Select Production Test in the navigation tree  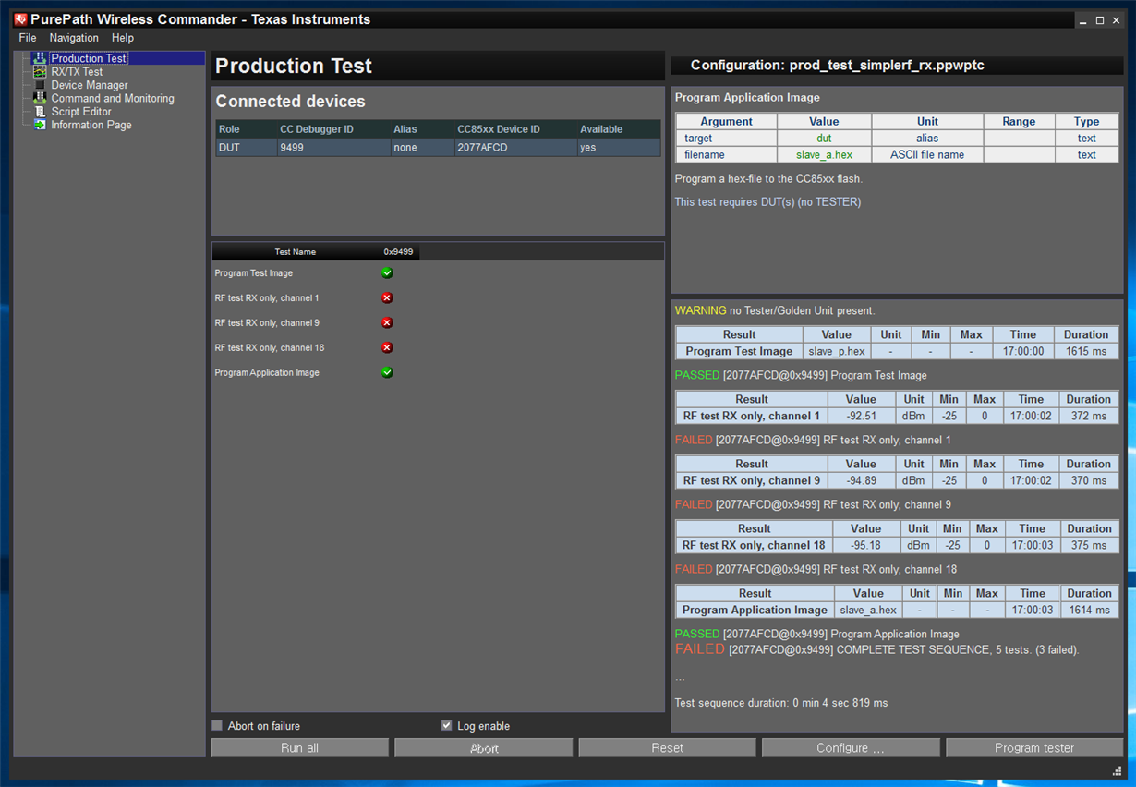pyautogui.click(x=89, y=58)
